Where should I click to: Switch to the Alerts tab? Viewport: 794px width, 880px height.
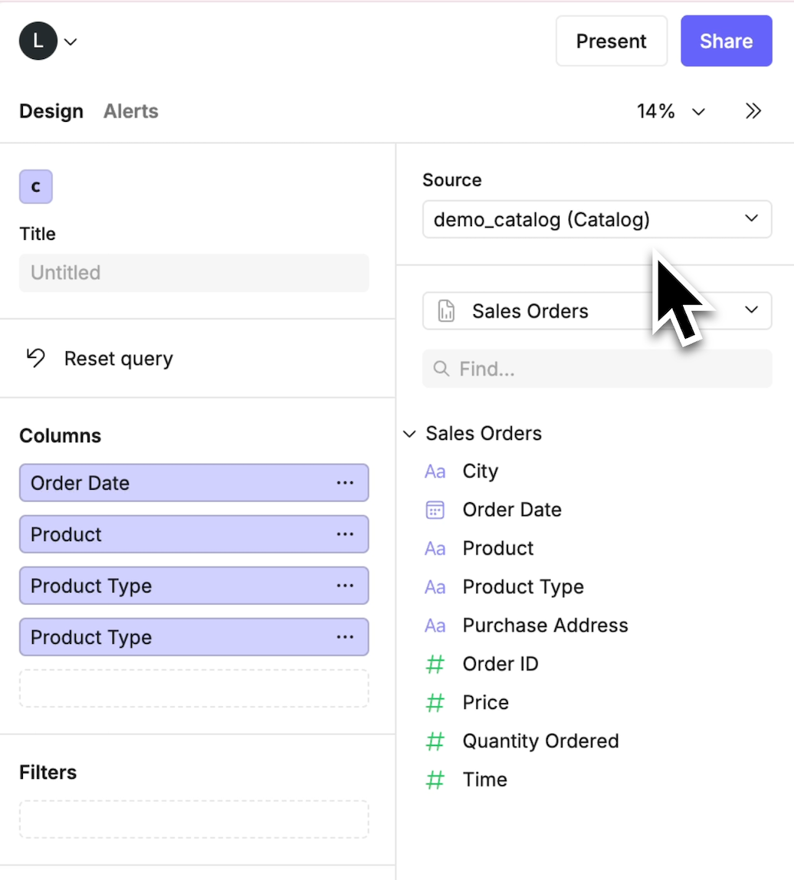point(131,111)
